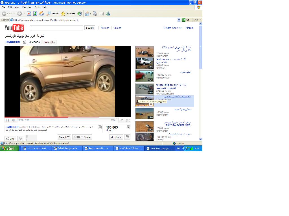Click the Internet Explorer Home icon
Image resolution: width=289 pixels, height=216 pixels.
tap(41, 13)
